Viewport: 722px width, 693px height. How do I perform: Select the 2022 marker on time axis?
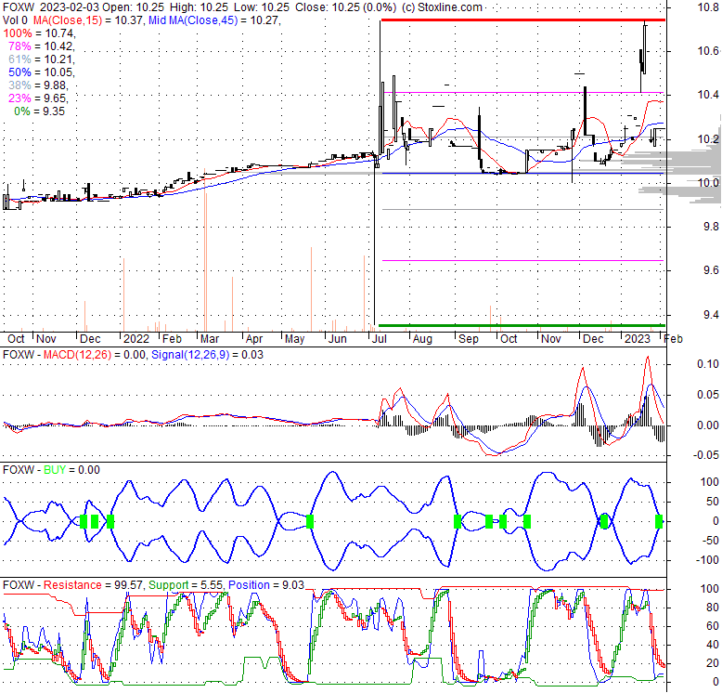135,339
